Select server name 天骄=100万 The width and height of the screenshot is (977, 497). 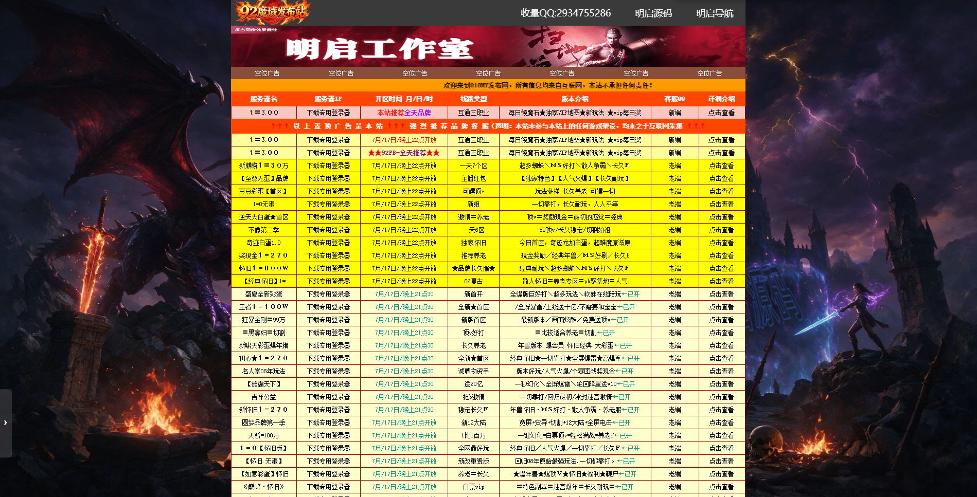click(x=264, y=435)
